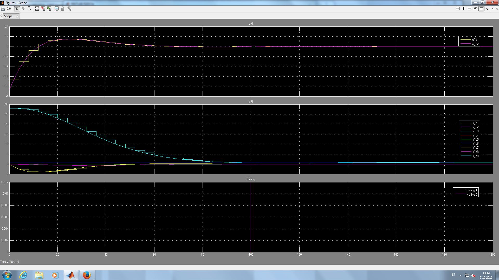Click the x(t) plot title
Image resolution: width=499 pixels, height=280 pixels.
coord(251,101)
